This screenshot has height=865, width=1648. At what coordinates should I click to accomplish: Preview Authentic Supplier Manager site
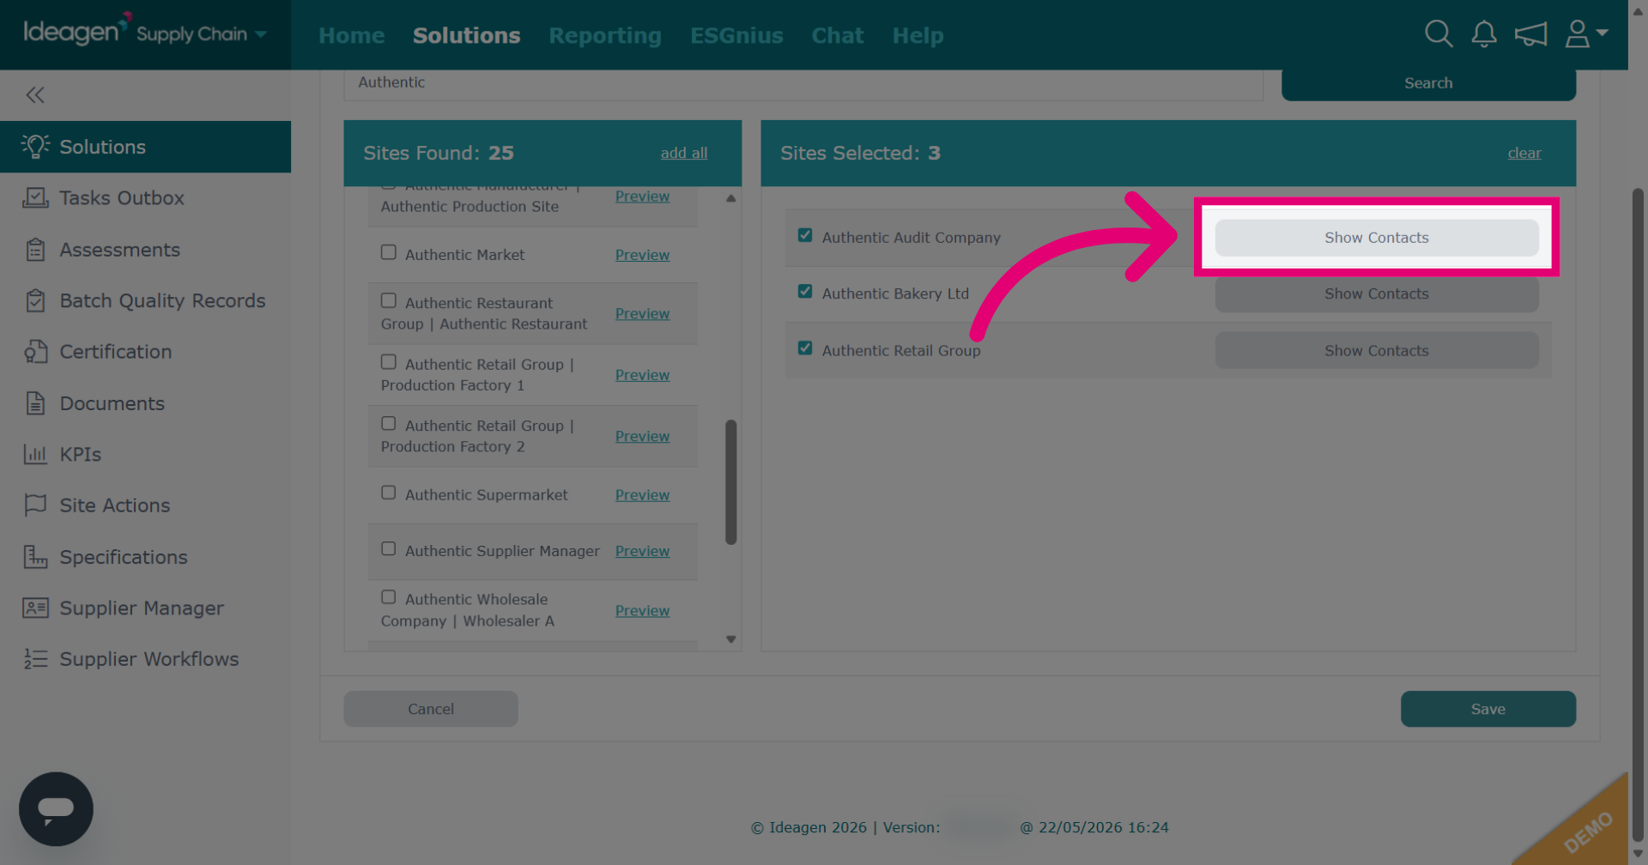point(642,551)
